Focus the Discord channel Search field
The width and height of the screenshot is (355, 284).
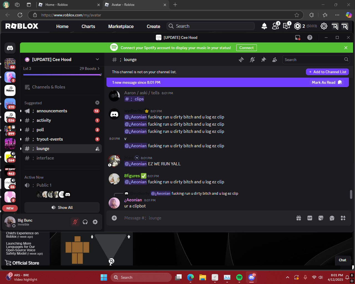click(x=316, y=60)
